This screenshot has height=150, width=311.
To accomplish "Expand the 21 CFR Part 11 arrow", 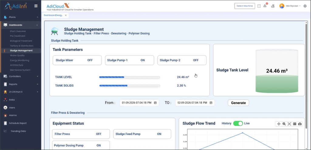I will (37, 92).
